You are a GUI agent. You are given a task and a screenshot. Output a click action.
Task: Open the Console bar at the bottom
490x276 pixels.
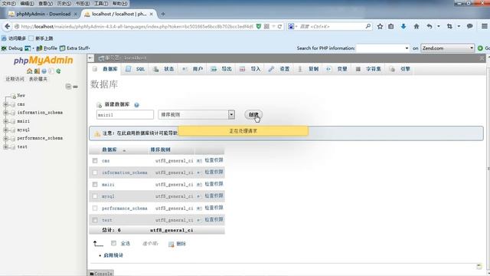pos(100,273)
